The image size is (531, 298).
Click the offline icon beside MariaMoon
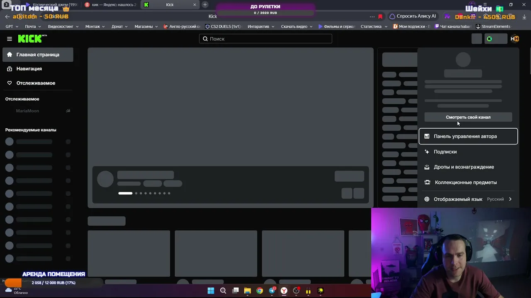(x=68, y=111)
